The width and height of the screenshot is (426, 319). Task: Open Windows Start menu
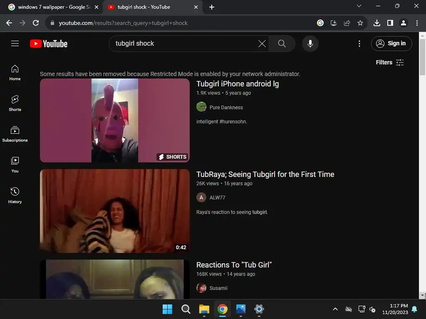[x=167, y=309]
